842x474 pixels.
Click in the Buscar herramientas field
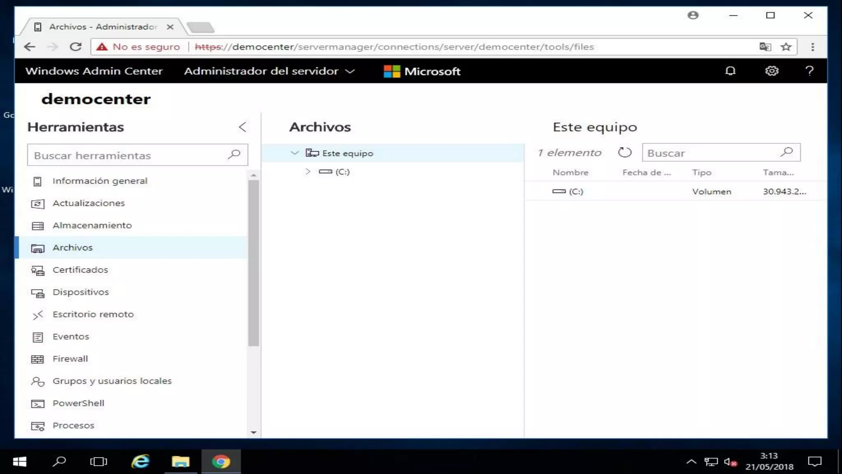tap(127, 156)
